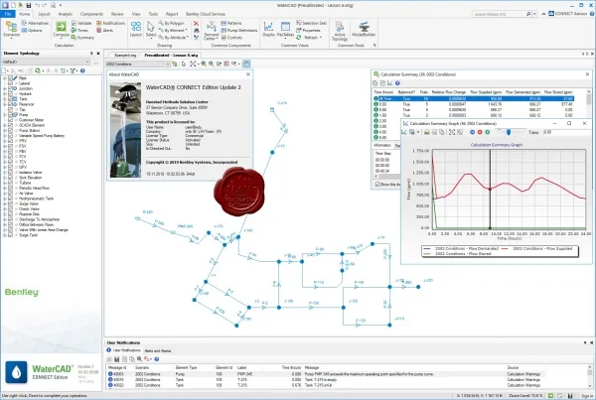This screenshot has height=400, width=596.
Task: Open the Scenarios manager in the ribbon
Action: tap(11, 29)
